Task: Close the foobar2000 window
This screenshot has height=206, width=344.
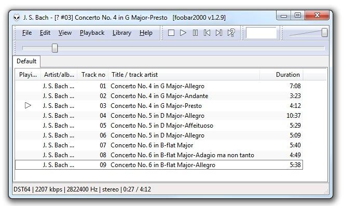Action: point(317,16)
